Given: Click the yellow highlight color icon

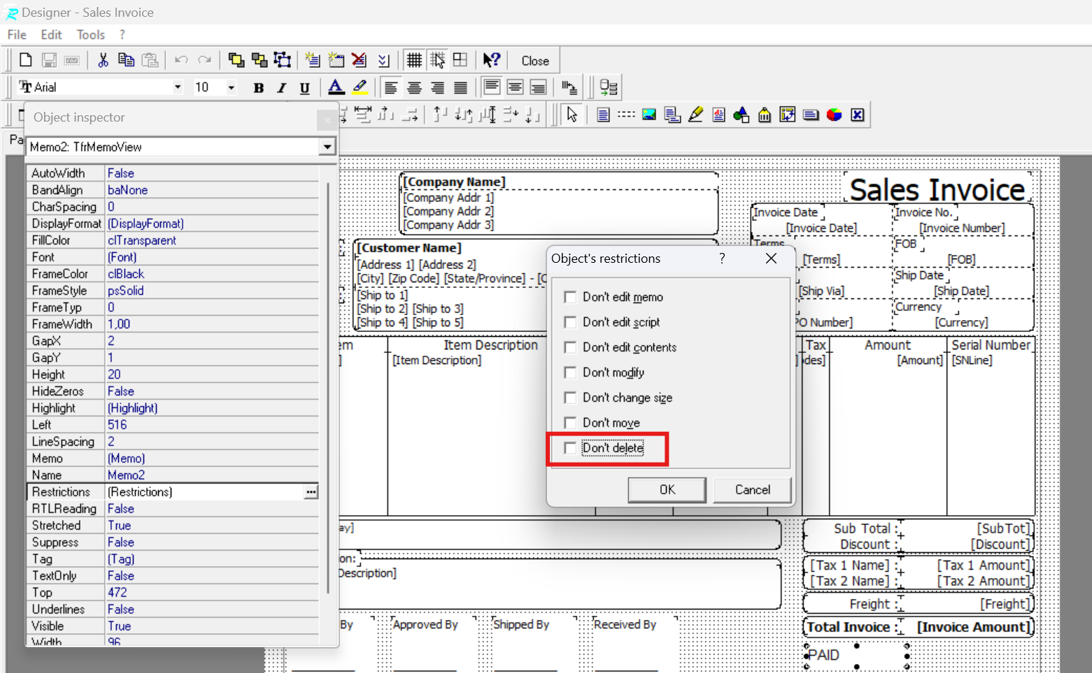Looking at the screenshot, I should [x=360, y=87].
